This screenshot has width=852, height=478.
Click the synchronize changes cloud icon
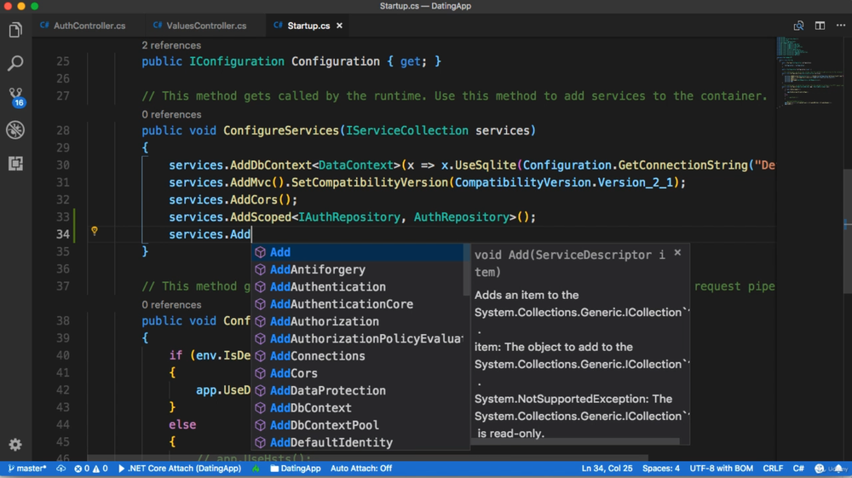tap(60, 469)
